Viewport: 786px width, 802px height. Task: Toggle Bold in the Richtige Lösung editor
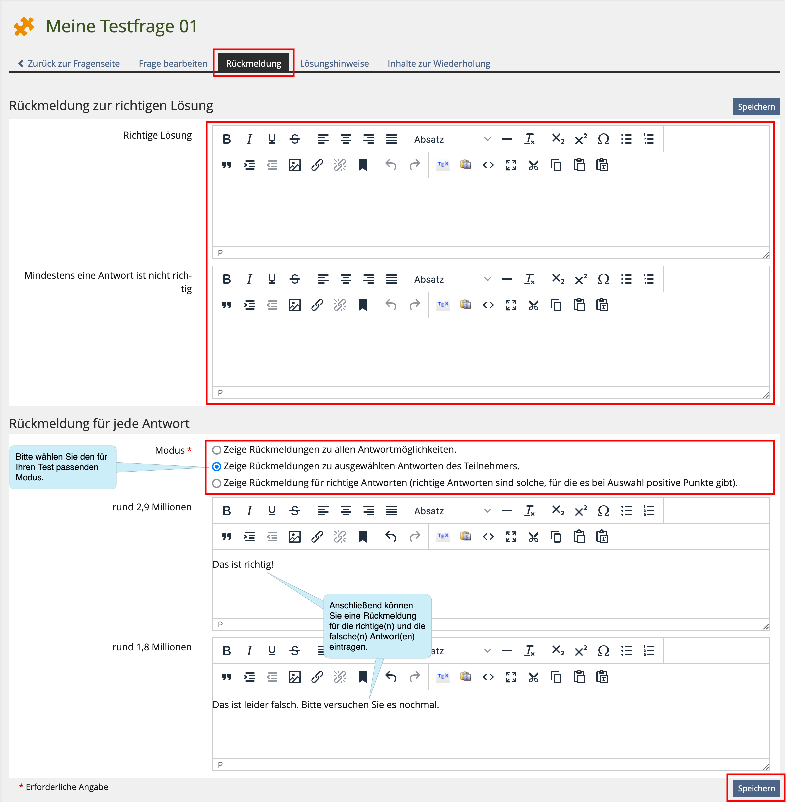pos(227,139)
